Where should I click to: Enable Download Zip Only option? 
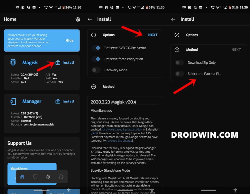pos(179,63)
